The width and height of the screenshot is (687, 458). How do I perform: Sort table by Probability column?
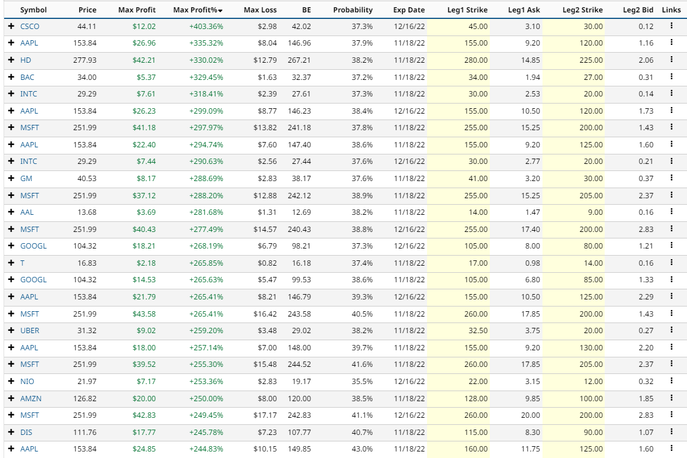click(x=353, y=10)
